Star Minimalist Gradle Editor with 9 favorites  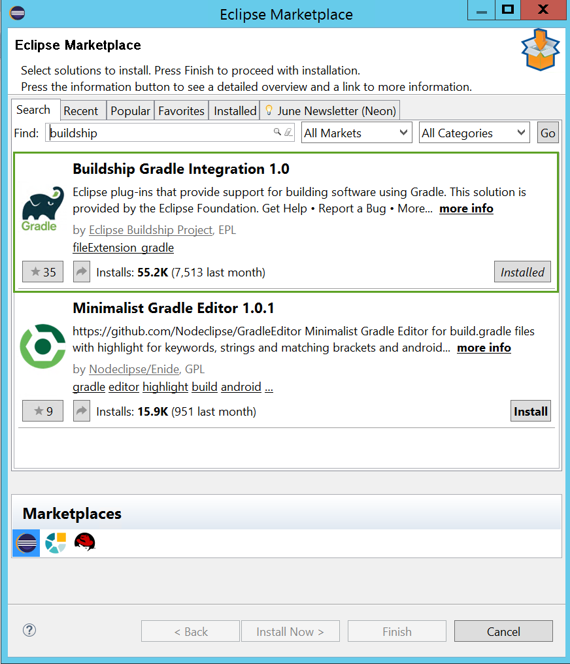tap(42, 411)
